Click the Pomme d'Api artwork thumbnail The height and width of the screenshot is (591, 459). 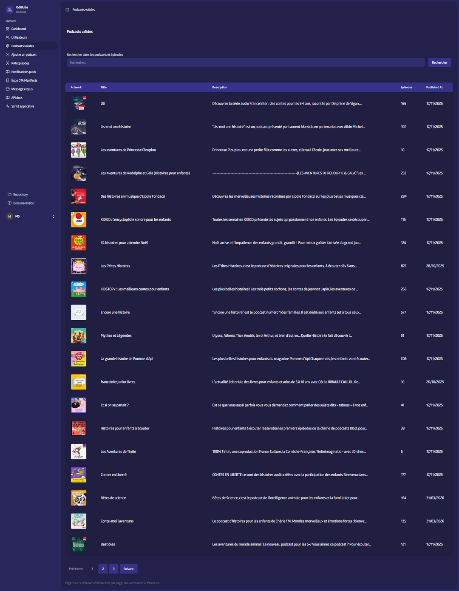(79, 358)
